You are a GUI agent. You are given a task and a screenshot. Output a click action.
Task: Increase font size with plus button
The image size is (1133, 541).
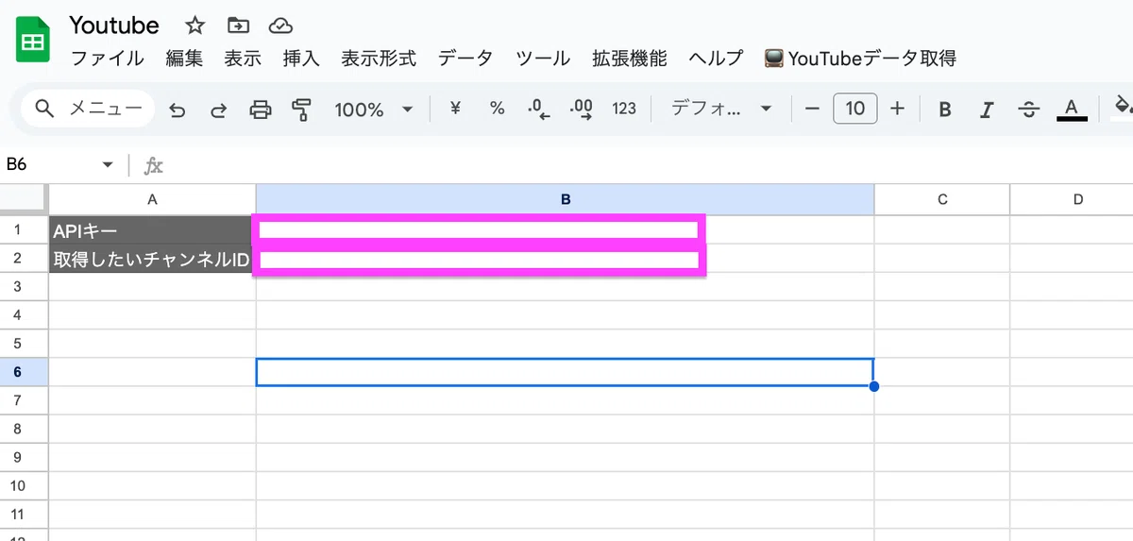tap(897, 109)
